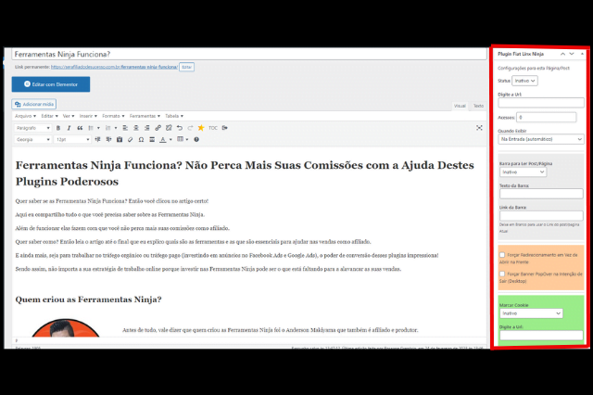Viewport: 593px width, 395px height.
Task: Open bulleted list style arrow
Action: pyautogui.click(x=98, y=128)
